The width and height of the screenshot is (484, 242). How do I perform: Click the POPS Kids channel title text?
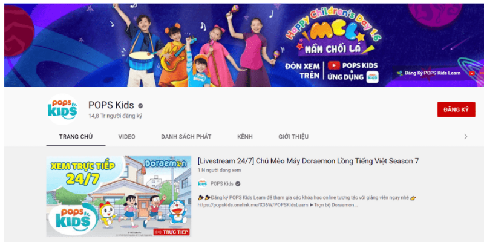111,105
